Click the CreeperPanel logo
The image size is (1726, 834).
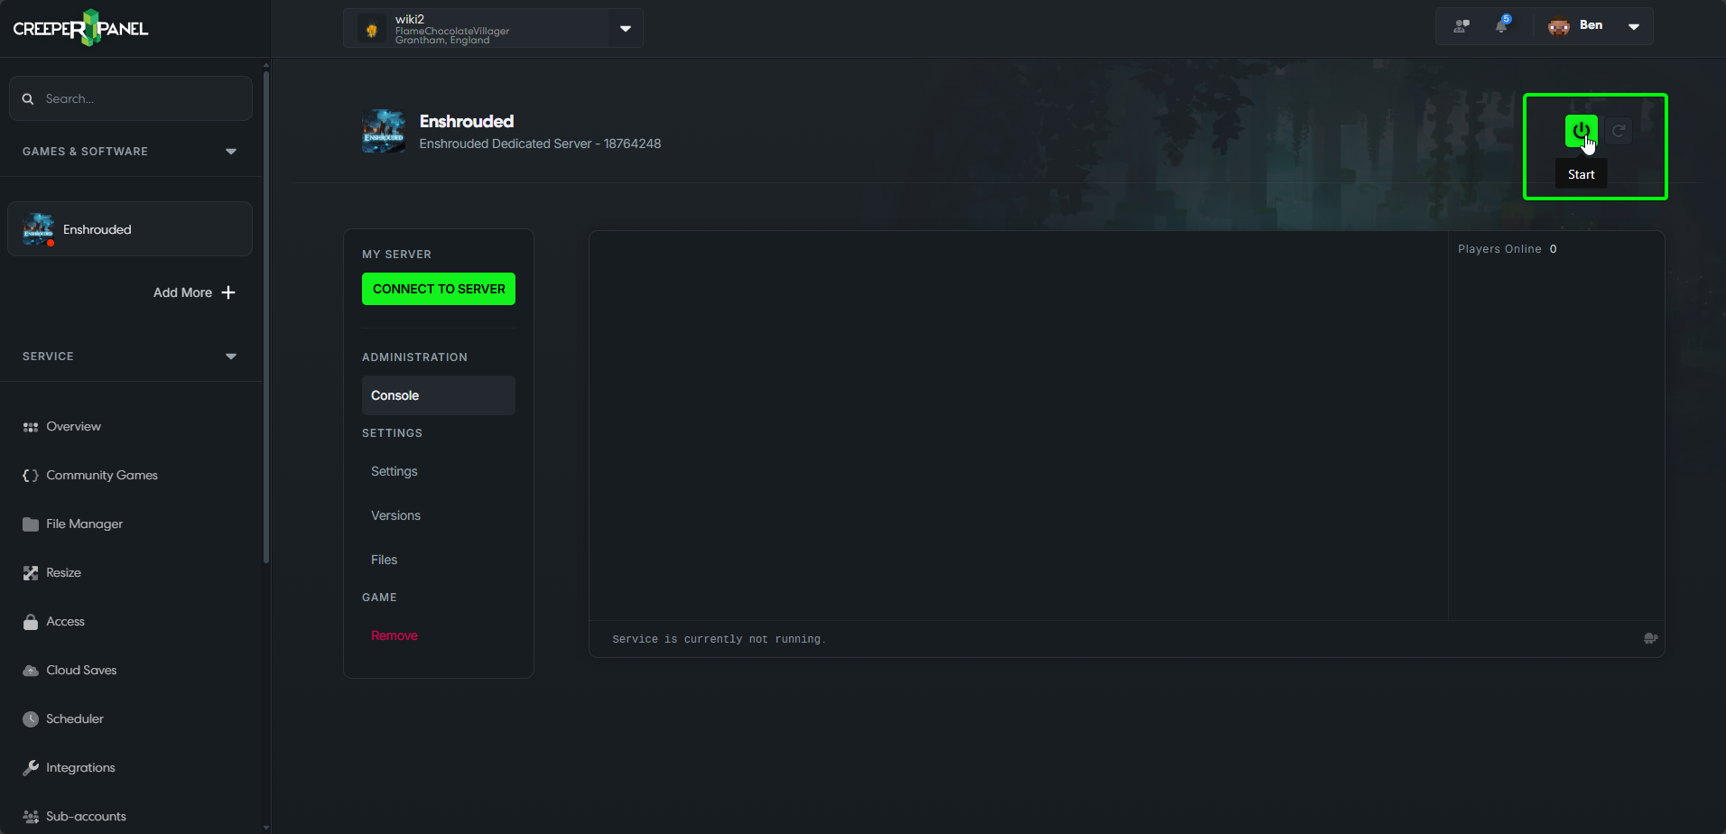pyautogui.click(x=80, y=28)
